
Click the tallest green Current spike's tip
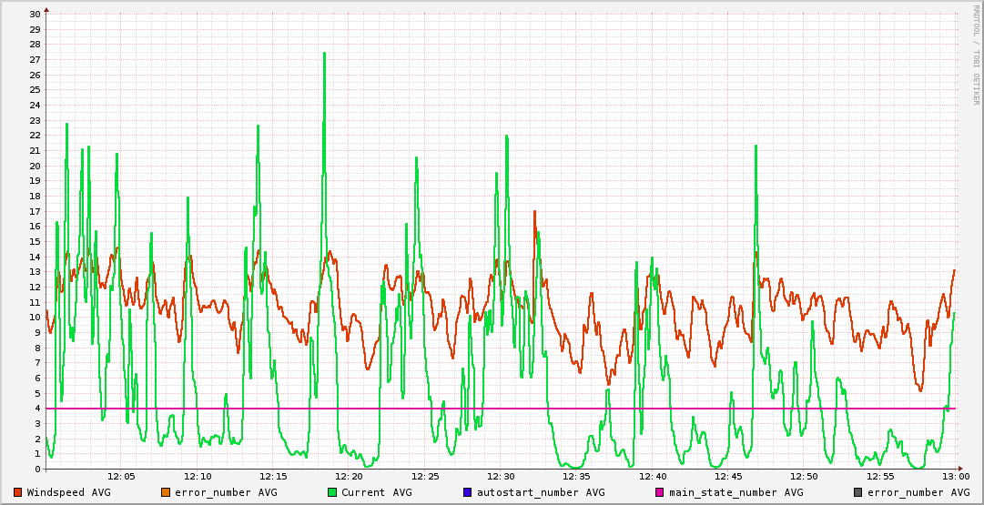[x=324, y=53]
